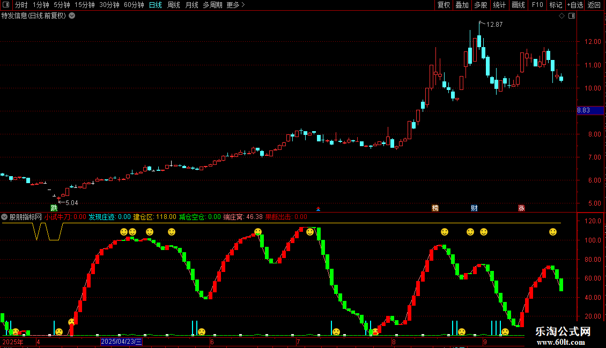Image resolution: width=606 pixels, height=348 pixels.
Task: Click the 2025/04/23/三 date label
Action: (x=121, y=342)
